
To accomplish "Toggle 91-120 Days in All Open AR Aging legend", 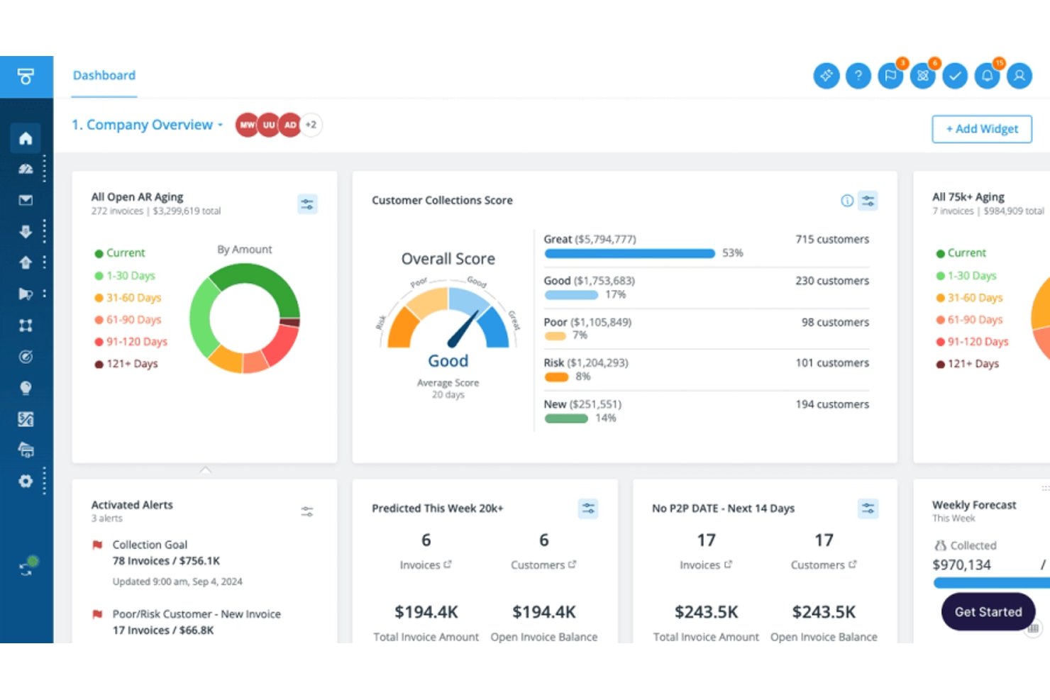I will click(x=131, y=342).
